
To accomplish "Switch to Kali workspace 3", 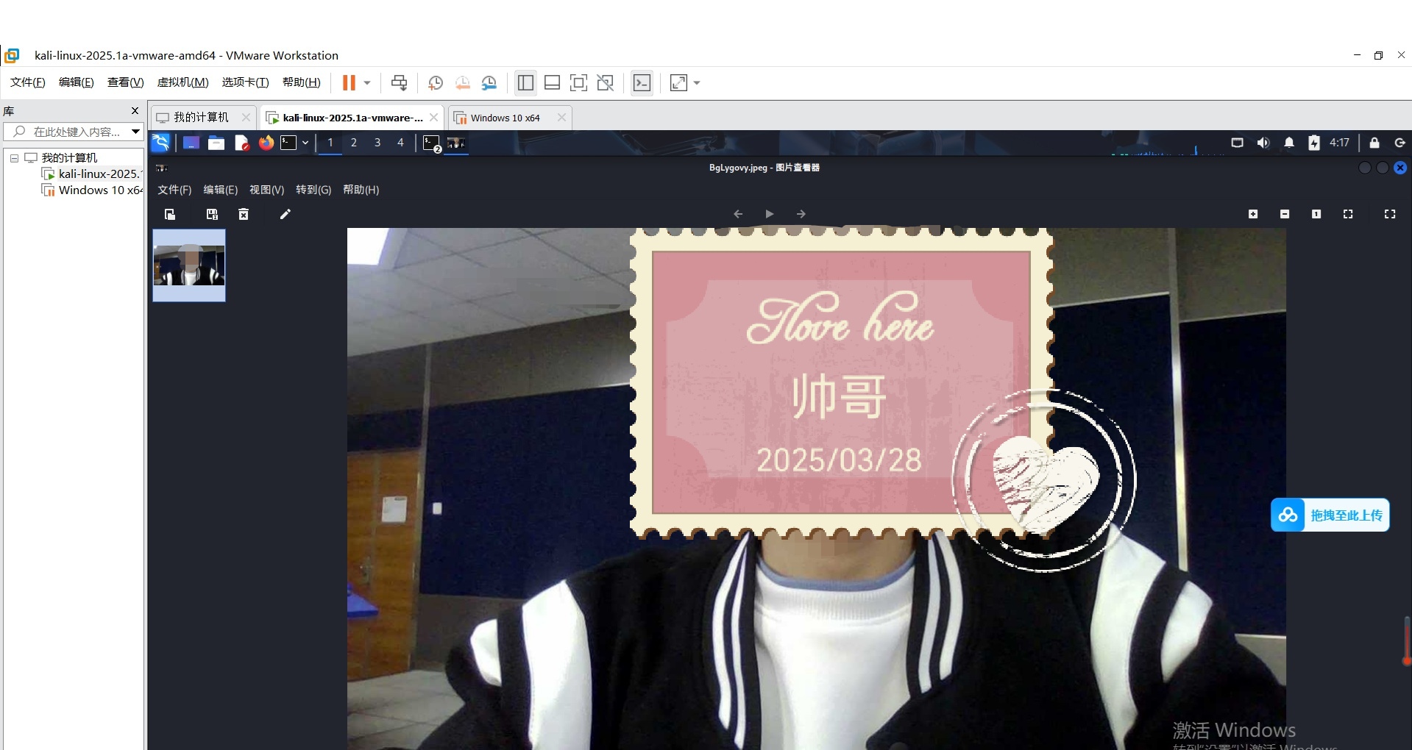I will [x=377, y=143].
